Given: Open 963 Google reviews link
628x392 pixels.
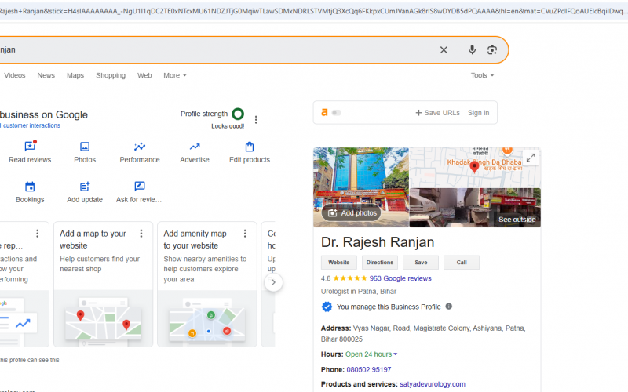Looking at the screenshot, I should (400, 278).
